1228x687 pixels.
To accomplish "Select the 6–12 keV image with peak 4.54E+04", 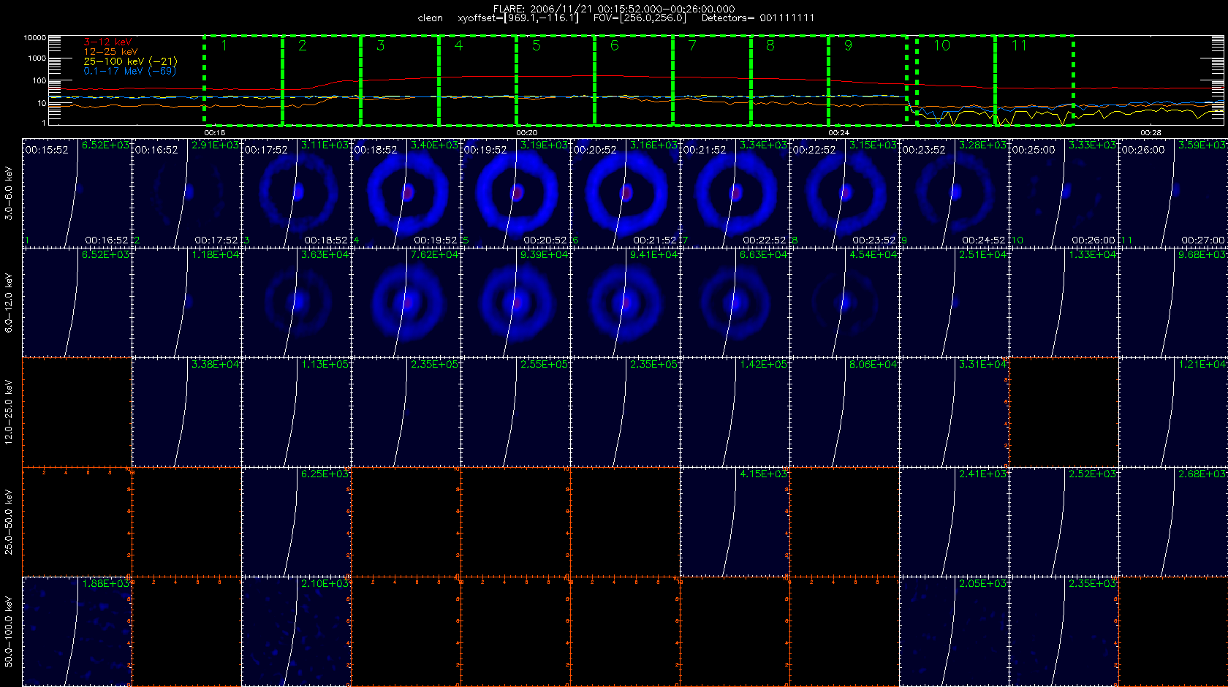I will (x=844, y=303).
